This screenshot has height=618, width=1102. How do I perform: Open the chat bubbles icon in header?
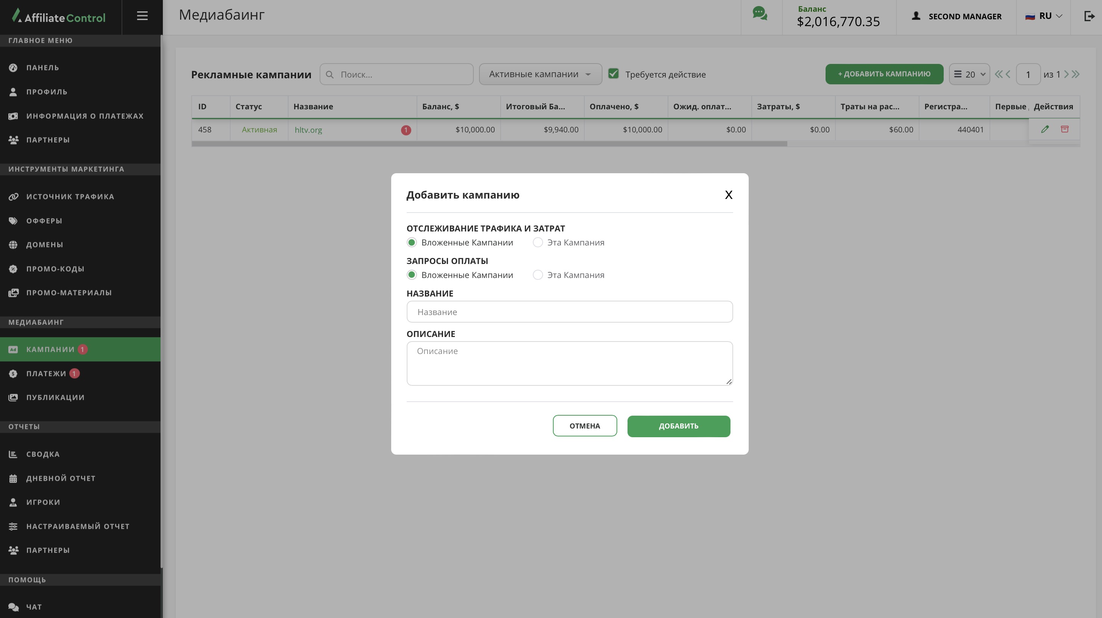[760, 14]
